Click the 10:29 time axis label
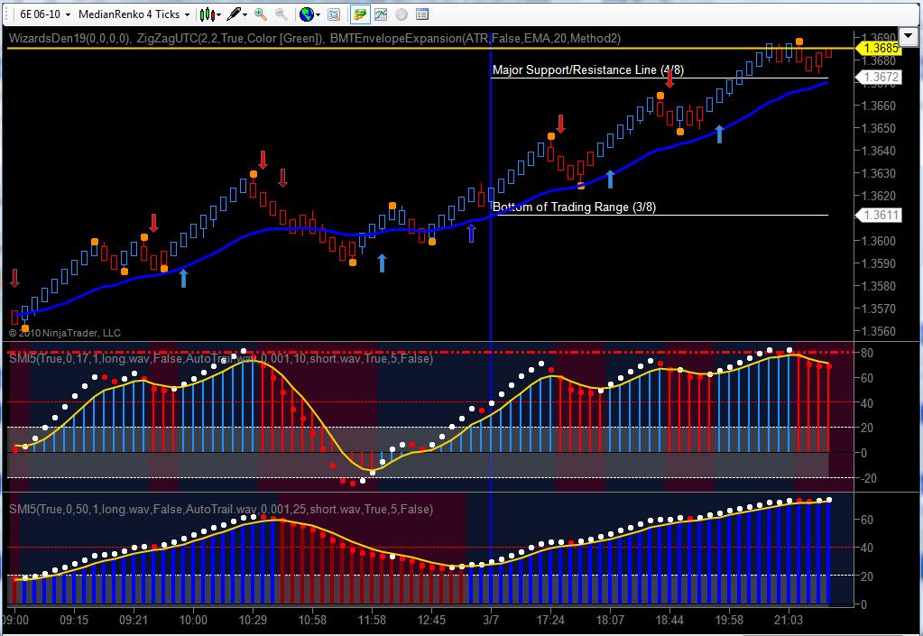Screen dimensions: 923x636 (x=253, y=620)
